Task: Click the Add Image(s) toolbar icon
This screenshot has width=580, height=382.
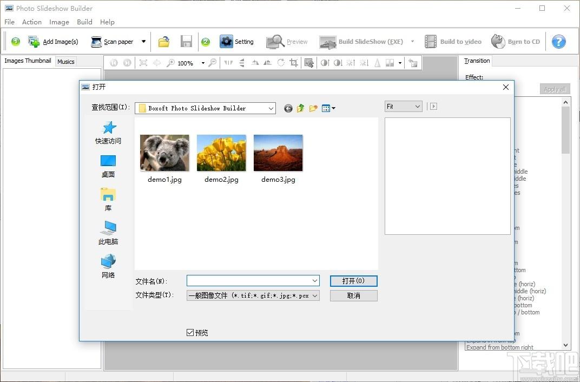Action: point(34,42)
